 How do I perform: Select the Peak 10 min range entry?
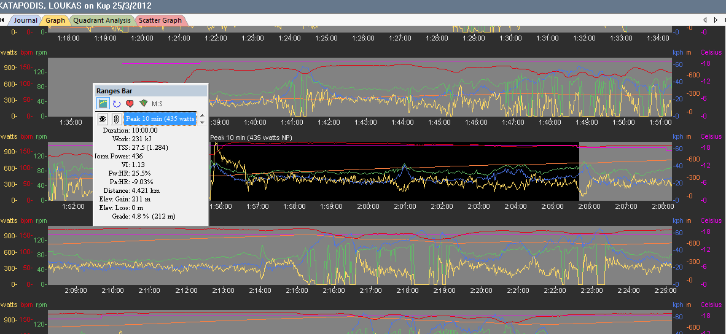(160, 119)
